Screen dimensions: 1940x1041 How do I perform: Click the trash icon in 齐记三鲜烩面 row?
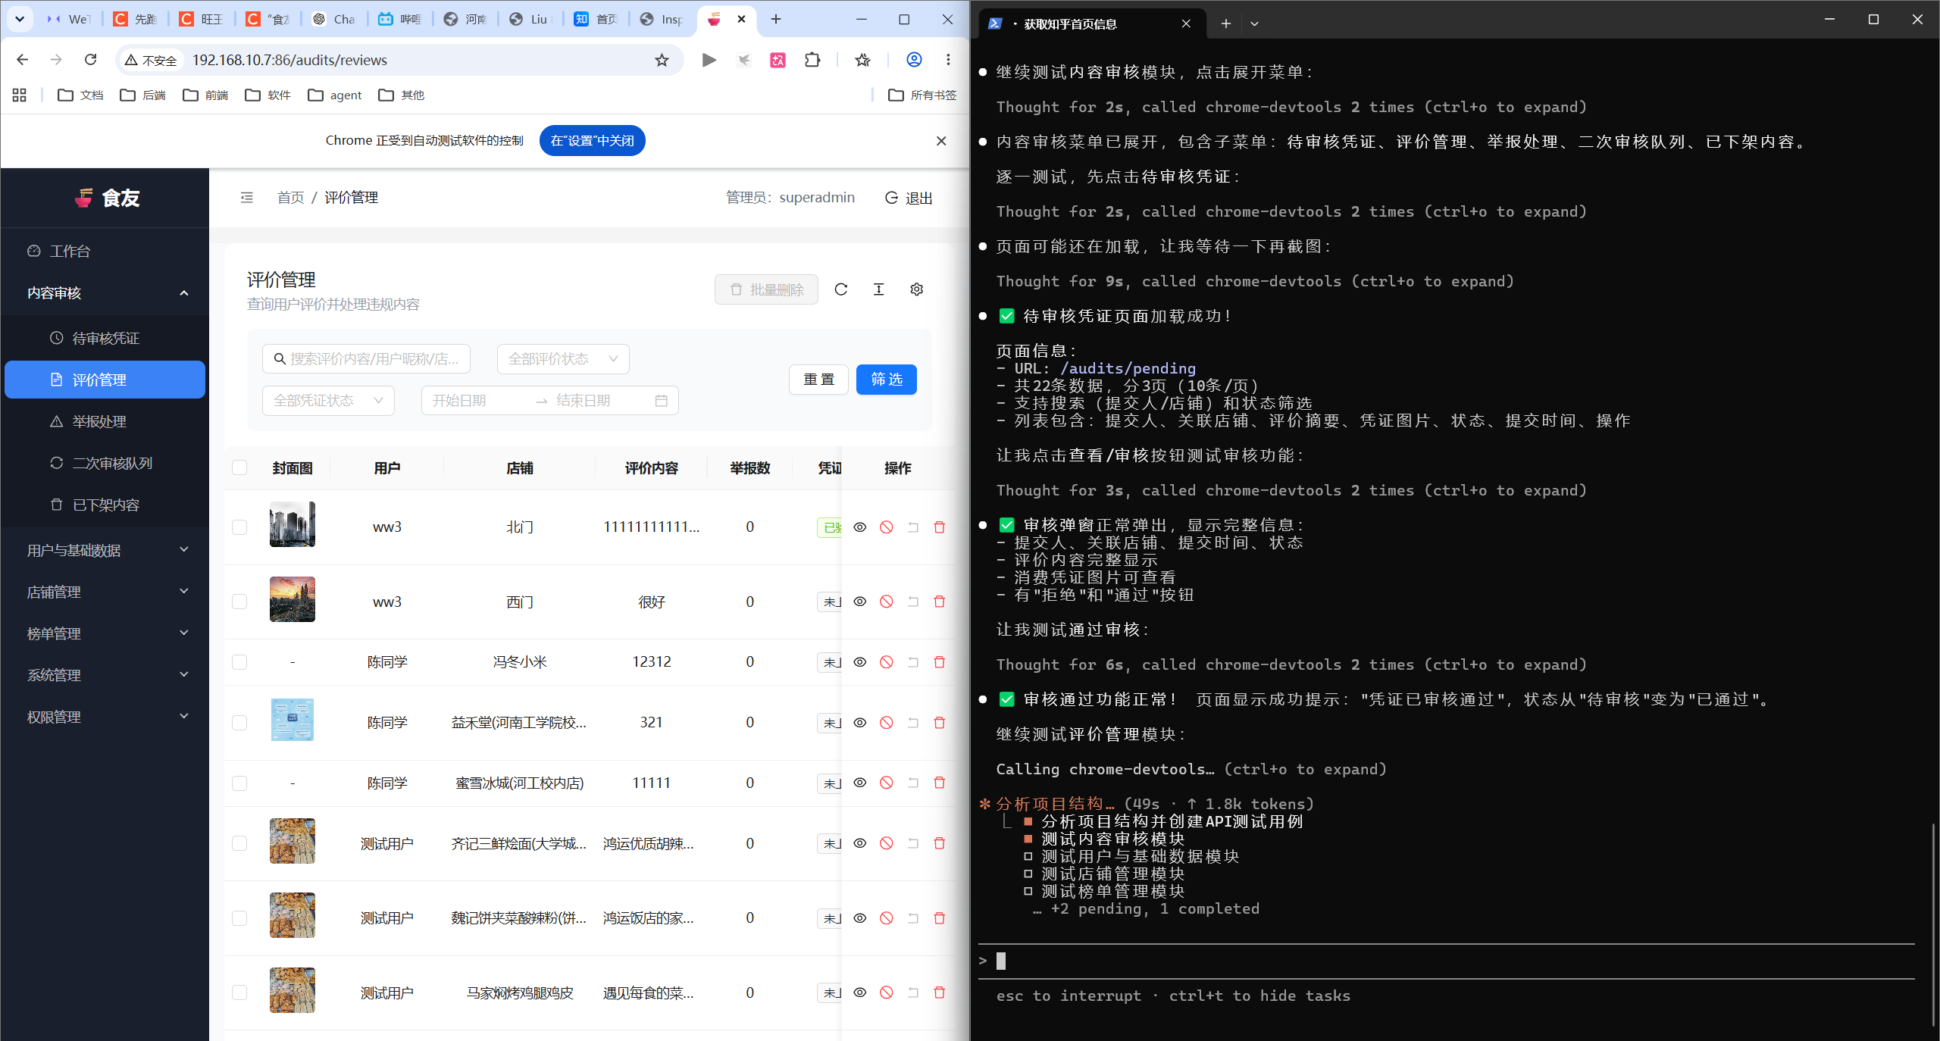[x=939, y=843]
